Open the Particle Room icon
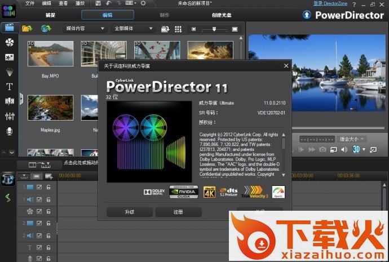The image size is (389, 262). pos(10,72)
